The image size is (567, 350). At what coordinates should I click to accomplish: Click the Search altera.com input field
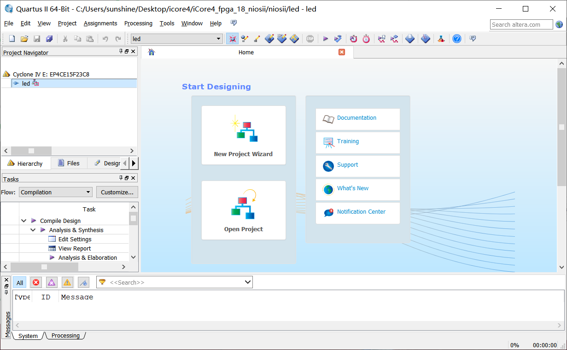pyautogui.click(x=521, y=24)
